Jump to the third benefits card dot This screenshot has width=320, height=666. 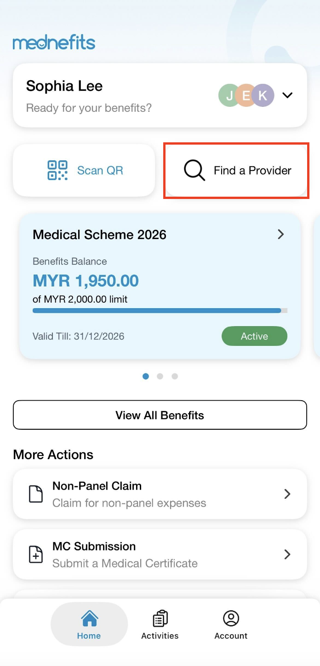(175, 376)
